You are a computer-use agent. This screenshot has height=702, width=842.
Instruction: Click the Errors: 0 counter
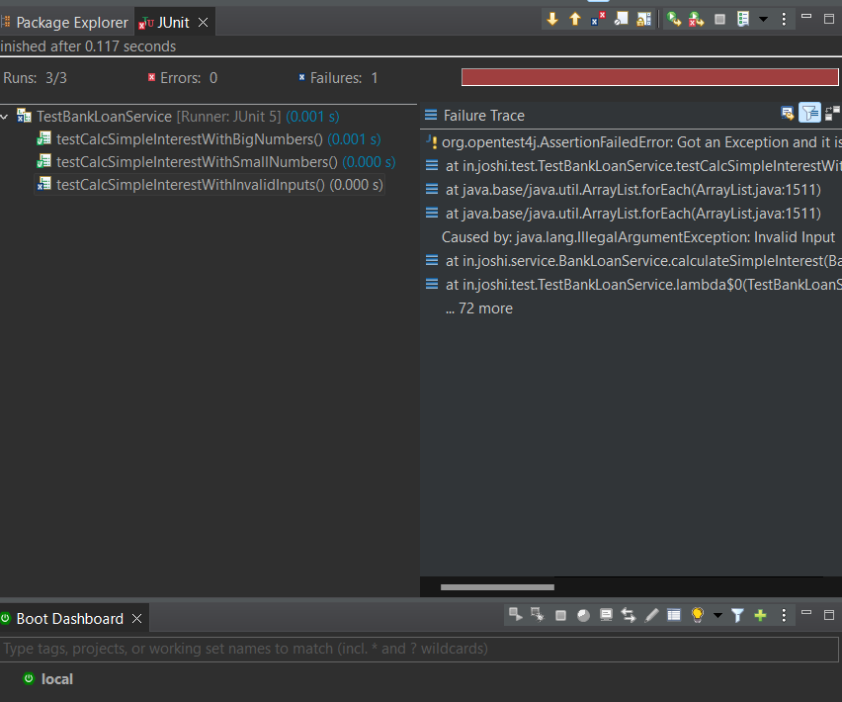183,78
